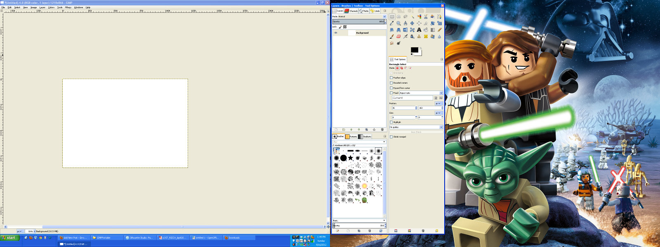Image resolution: width=660 pixels, height=247 pixels.
Task: Open the Aspect ratio dropdown
Action: 421,93
